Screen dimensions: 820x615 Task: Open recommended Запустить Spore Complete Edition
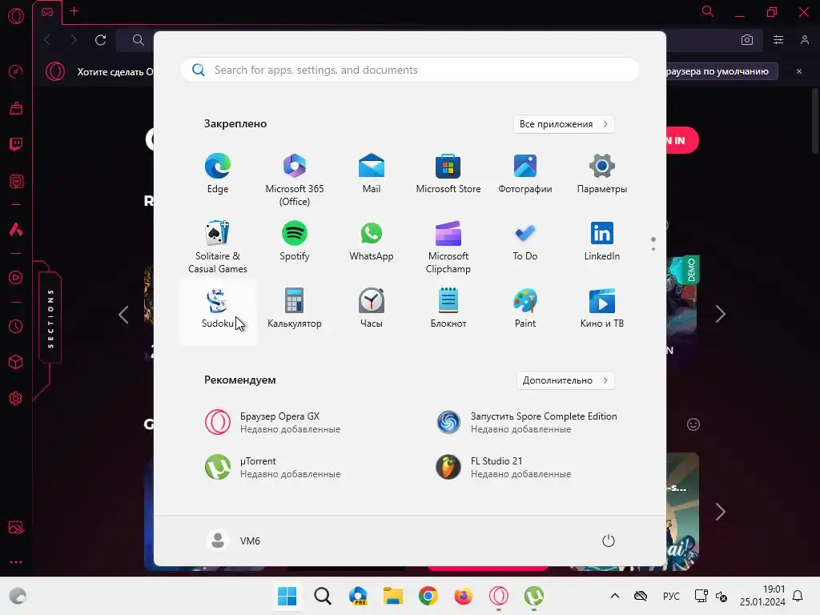pos(527,422)
